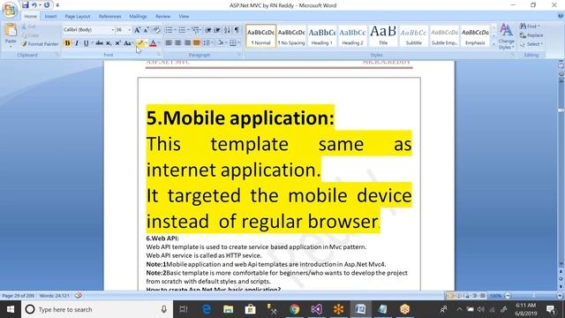Expand font color dropdown arrow

pyautogui.click(x=159, y=43)
